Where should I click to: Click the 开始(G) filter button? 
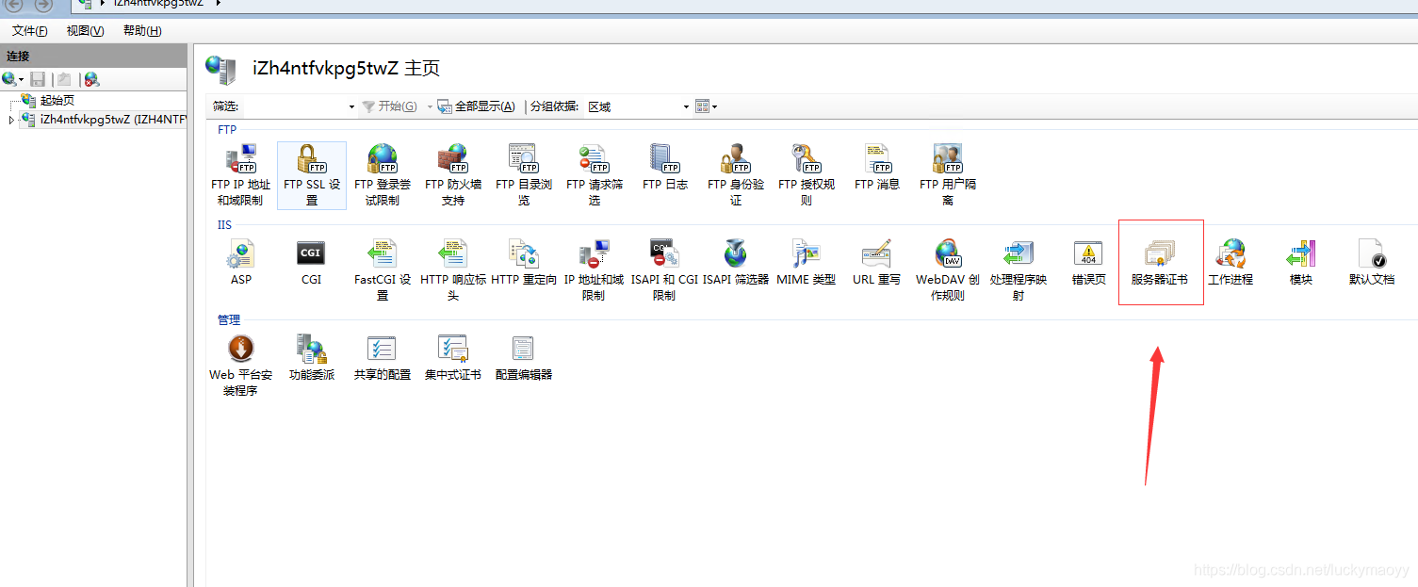click(389, 106)
